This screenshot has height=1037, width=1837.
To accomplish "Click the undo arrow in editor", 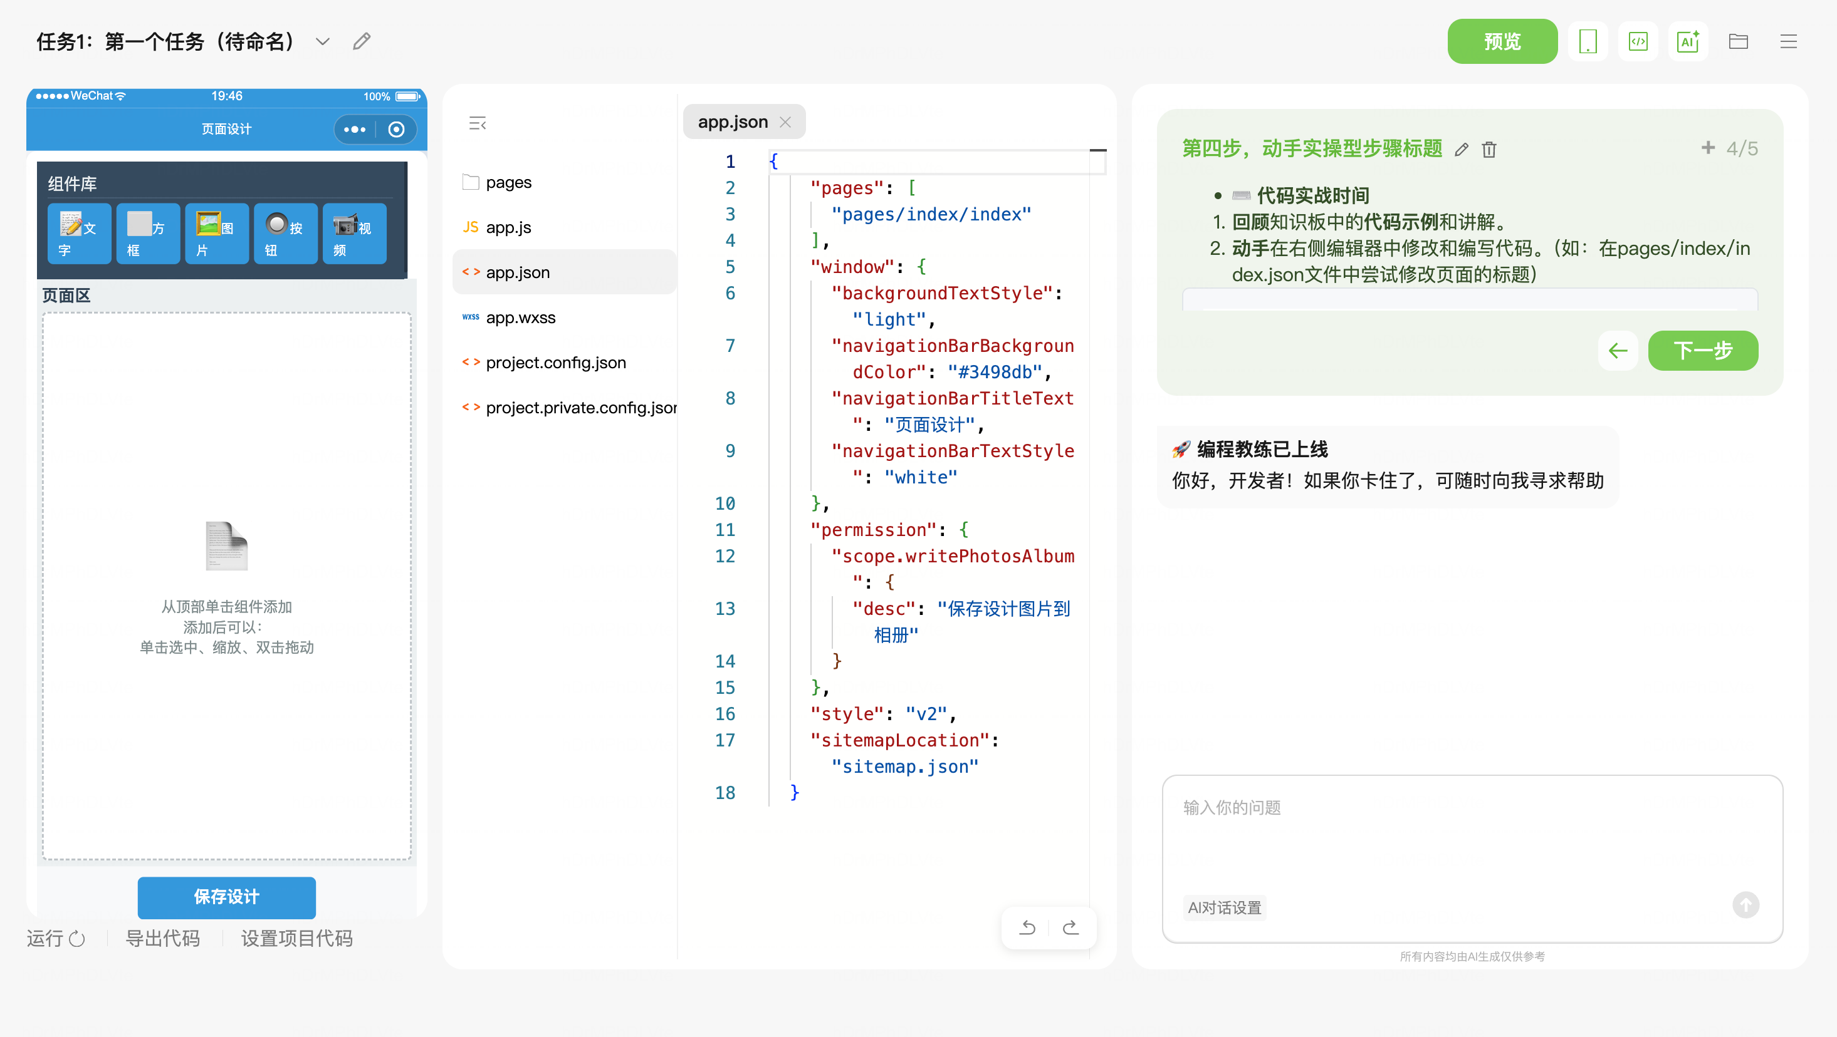I will tap(1027, 927).
